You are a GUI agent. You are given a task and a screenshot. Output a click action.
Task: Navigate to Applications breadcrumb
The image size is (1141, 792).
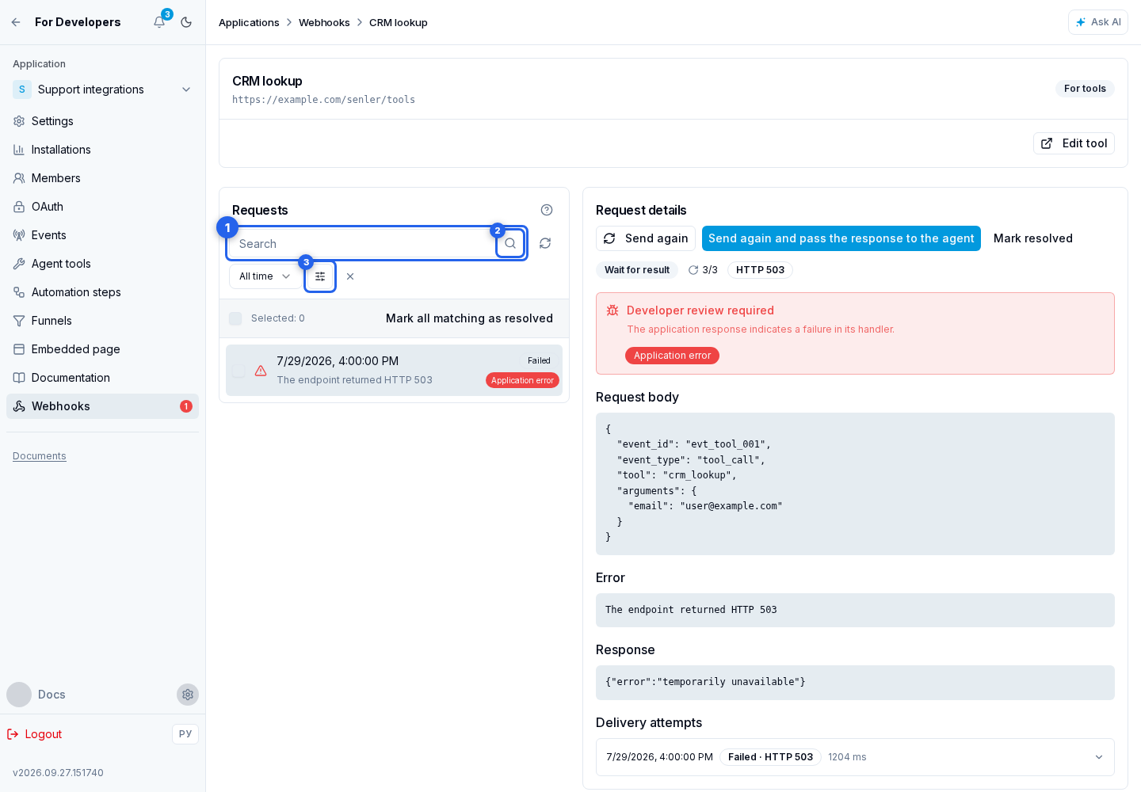pyautogui.click(x=249, y=22)
